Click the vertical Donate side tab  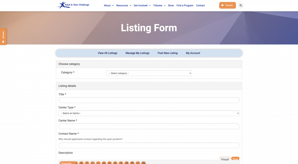(x=3, y=37)
